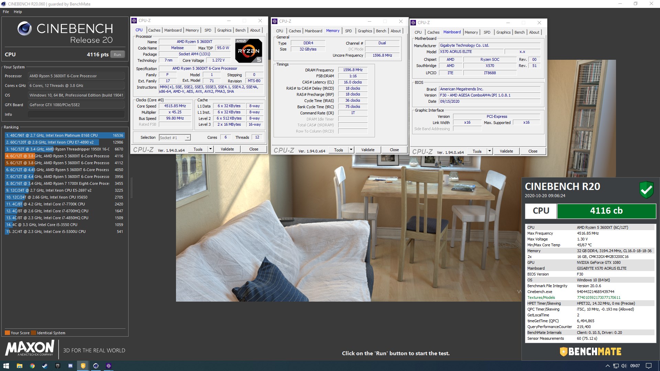Click the empty Info field in Your System
The height and width of the screenshot is (371, 660).
click(76, 114)
